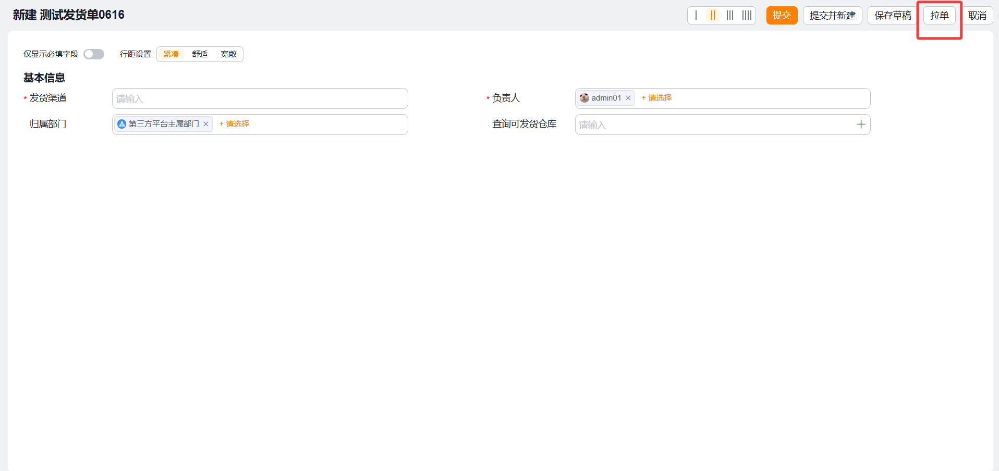The width and height of the screenshot is (999, 471).
Task: Select the two-column layout icon
Action: click(x=713, y=15)
